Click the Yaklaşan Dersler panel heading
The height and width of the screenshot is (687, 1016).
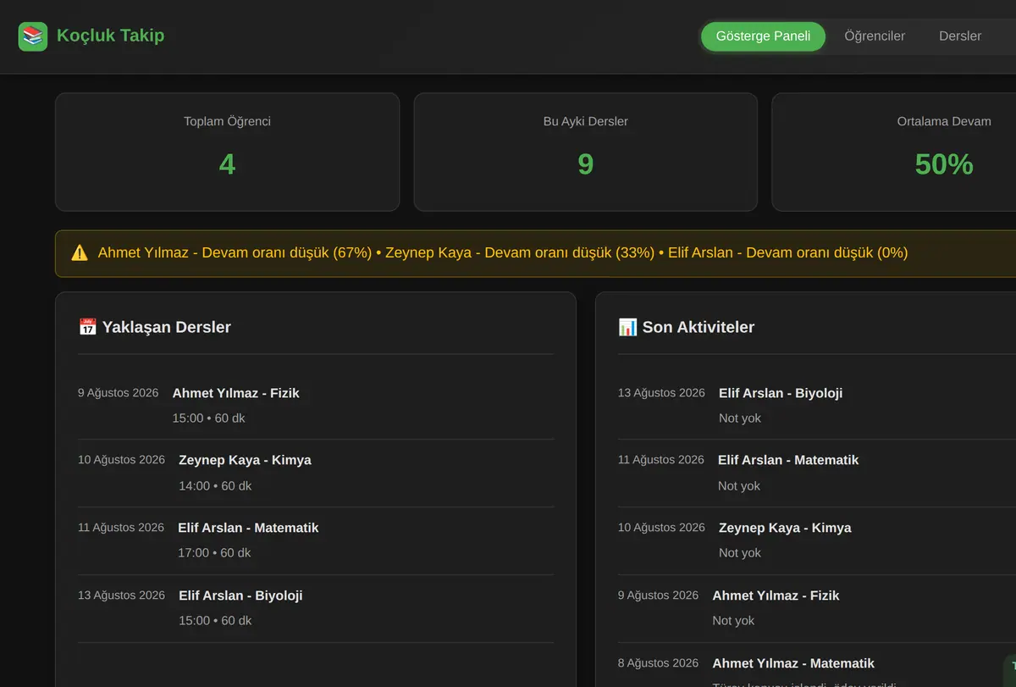(x=166, y=327)
